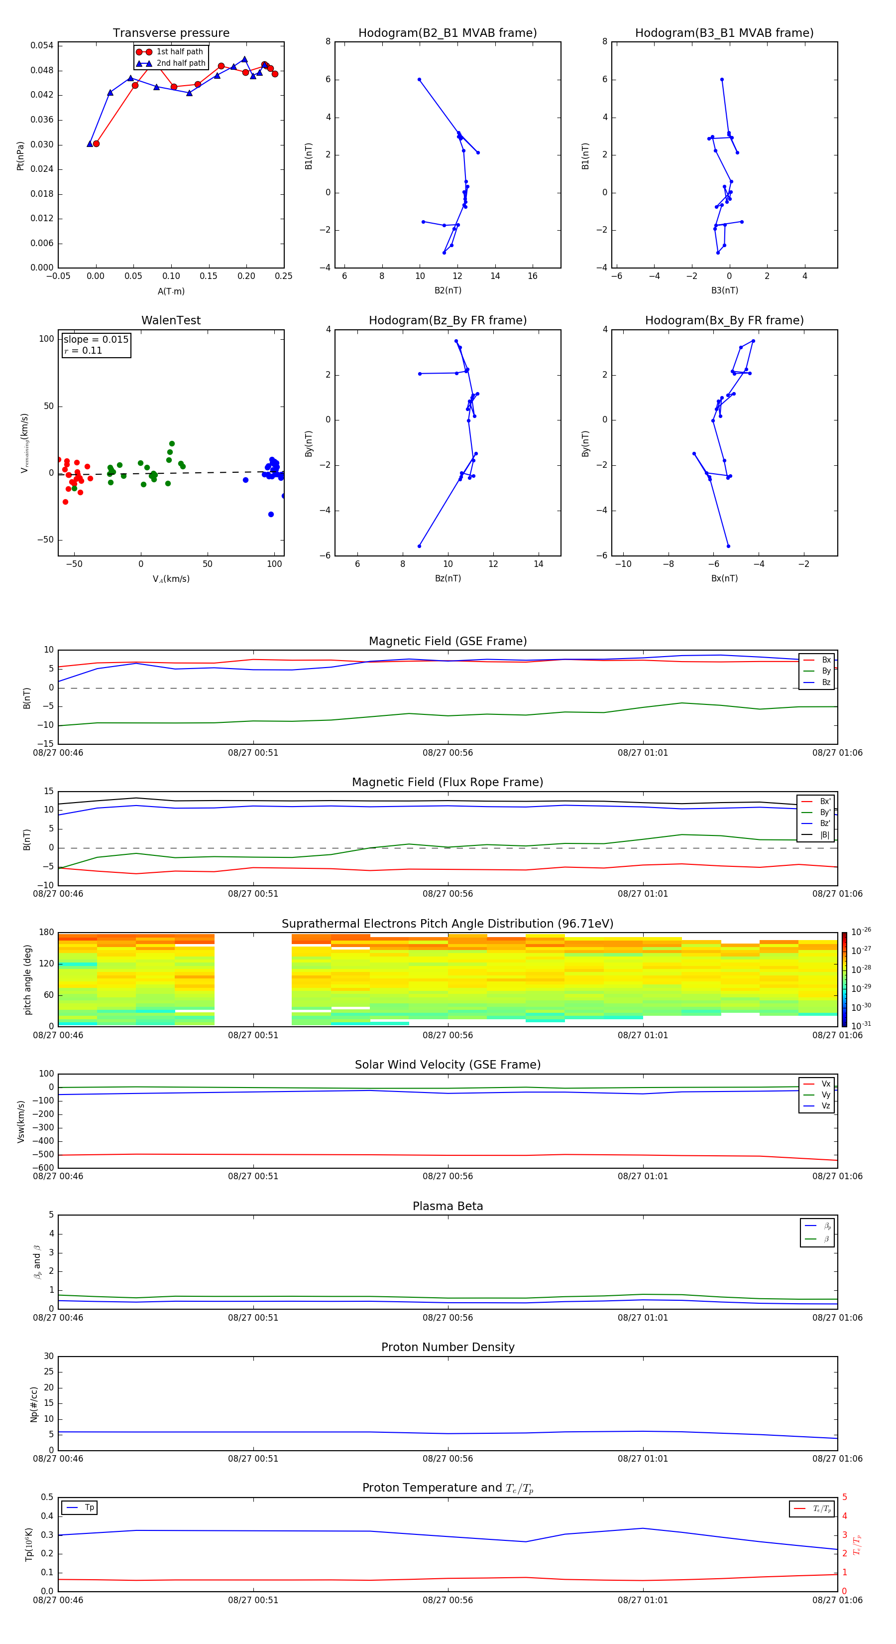
Task: Click the 'Proton Temperature and Te/Tp' title
Action: tap(448, 1488)
